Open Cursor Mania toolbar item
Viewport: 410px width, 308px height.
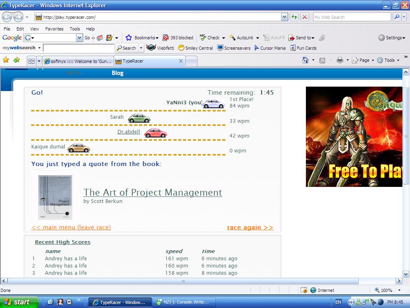[270, 48]
